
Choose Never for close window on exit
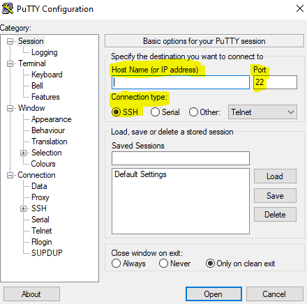(163, 264)
